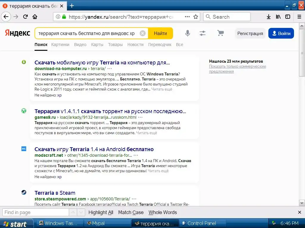The image size is (305, 228).
Task: Expand options for download-na-komputer.ru result
Action: point(110,69)
